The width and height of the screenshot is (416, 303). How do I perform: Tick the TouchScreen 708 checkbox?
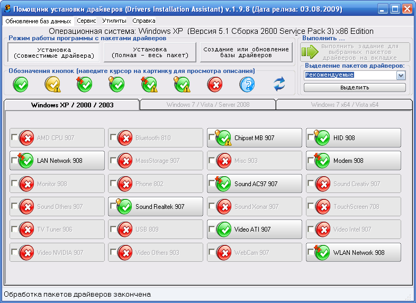click(x=310, y=206)
